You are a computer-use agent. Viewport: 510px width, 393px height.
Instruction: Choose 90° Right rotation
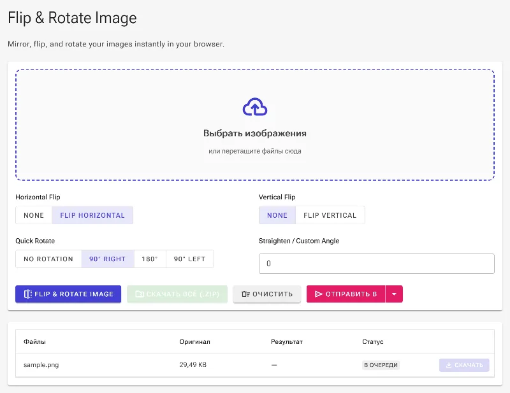(108, 259)
